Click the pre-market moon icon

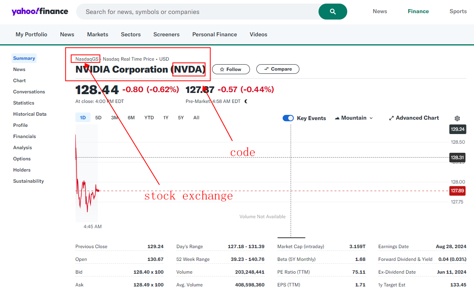pyautogui.click(x=246, y=101)
